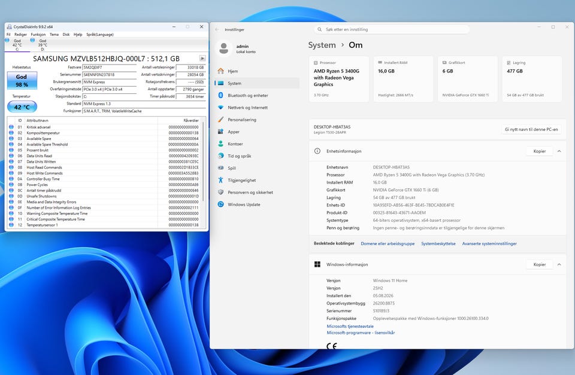Image resolution: width=575 pixels, height=375 pixels.
Task: Open Apper settings
Action: [x=257, y=132]
